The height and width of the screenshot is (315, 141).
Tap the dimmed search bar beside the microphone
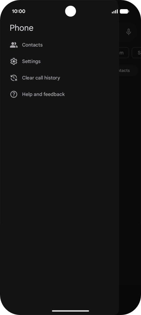pos(122,32)
